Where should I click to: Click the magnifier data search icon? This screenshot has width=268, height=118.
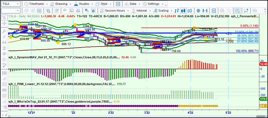click(48, 11)
